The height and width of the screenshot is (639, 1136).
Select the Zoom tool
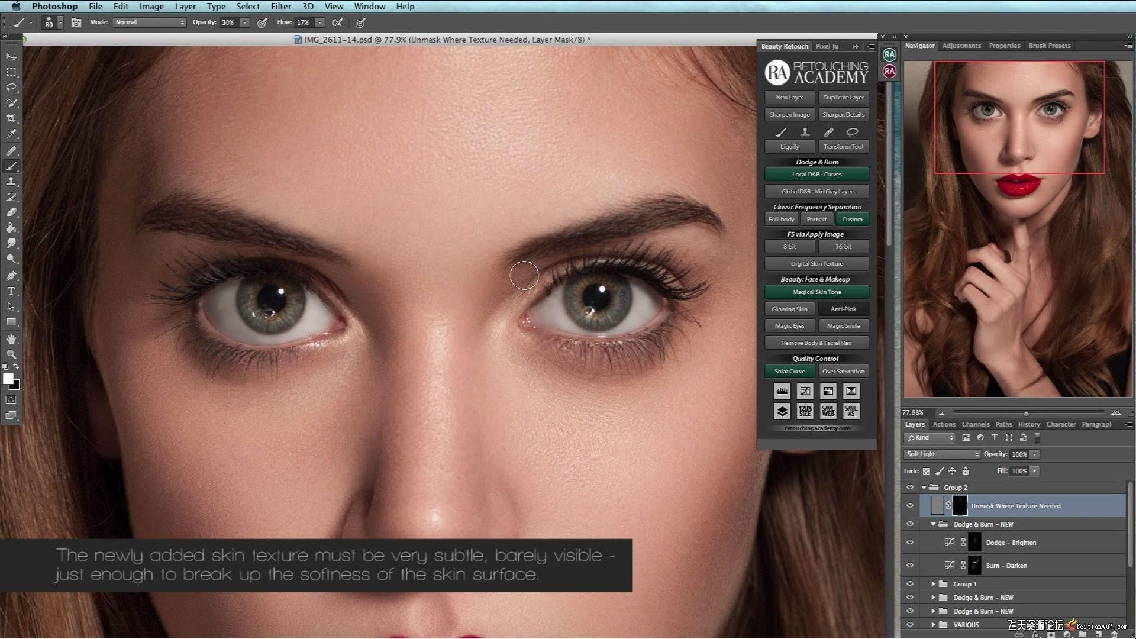pos(11,354)
